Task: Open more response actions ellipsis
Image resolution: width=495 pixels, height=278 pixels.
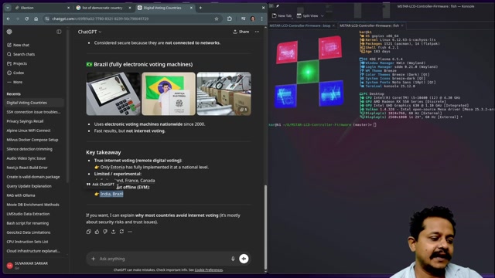Action: tap(130, 232)
